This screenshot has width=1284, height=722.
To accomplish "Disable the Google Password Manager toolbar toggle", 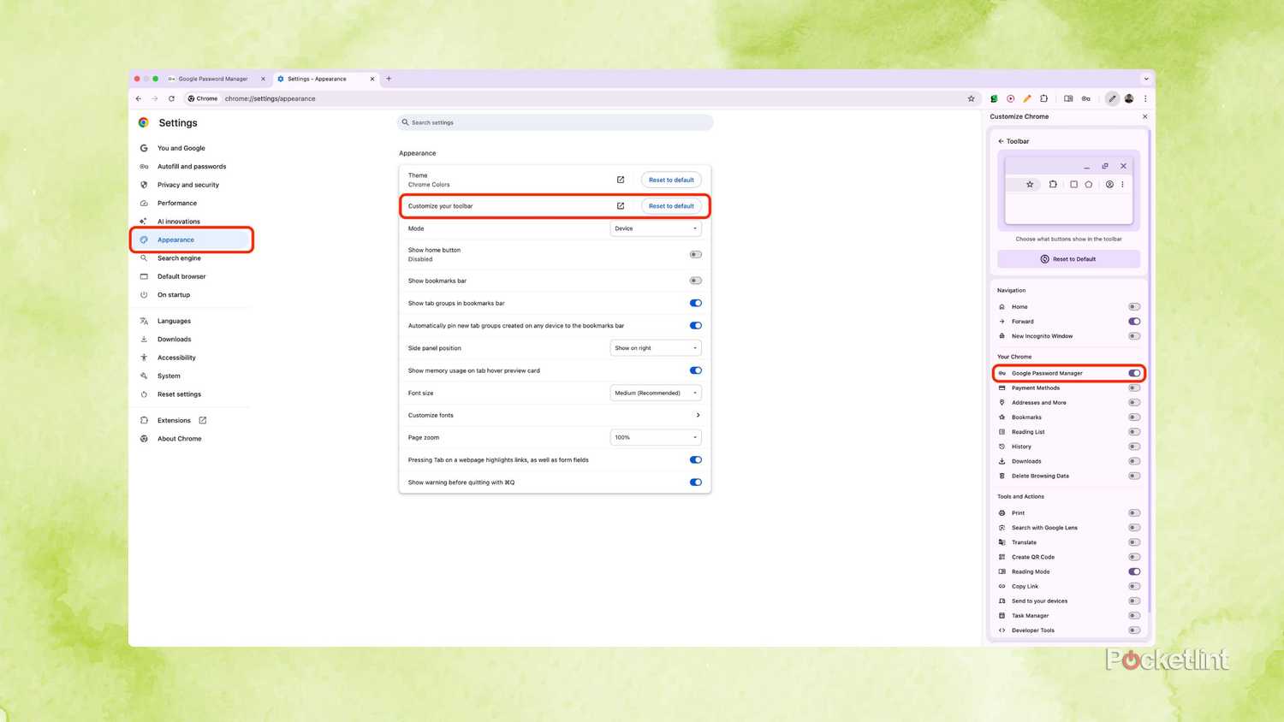I will 1134,373.
